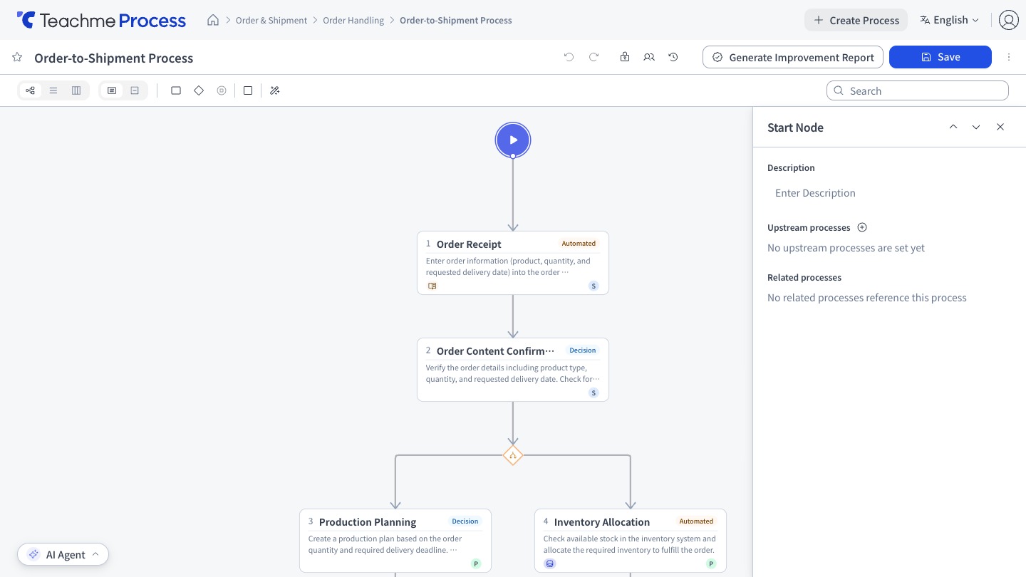This screenshot has height=577, width=1026.
Task: Select the orange branch gateway diamond
Action: (513, 455)
